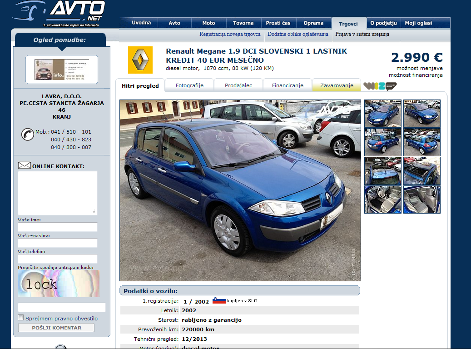The height and width of the screenshot is (349, 471).
Task: Open rear-view thumbnail in second row, left
Action: click(x=383, y=142)
